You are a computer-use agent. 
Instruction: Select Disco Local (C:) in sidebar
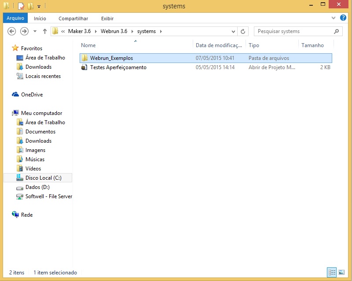click(43, 178)
